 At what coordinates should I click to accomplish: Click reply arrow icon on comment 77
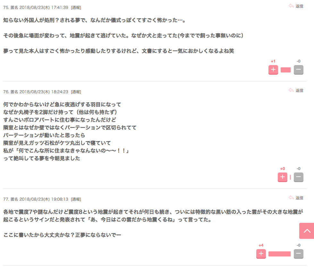click(291, 198)
